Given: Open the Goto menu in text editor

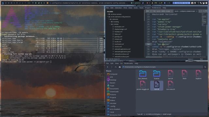Looking at the screenshot, I should coord(136,8).
